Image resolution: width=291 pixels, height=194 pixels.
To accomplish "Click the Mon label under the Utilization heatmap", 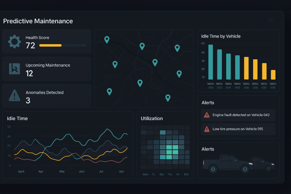I will pyautogui.click(x=145, y=174).
